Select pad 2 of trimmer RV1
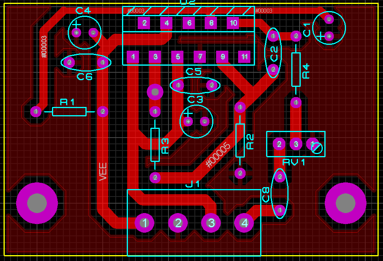 (x=279, y=144)
